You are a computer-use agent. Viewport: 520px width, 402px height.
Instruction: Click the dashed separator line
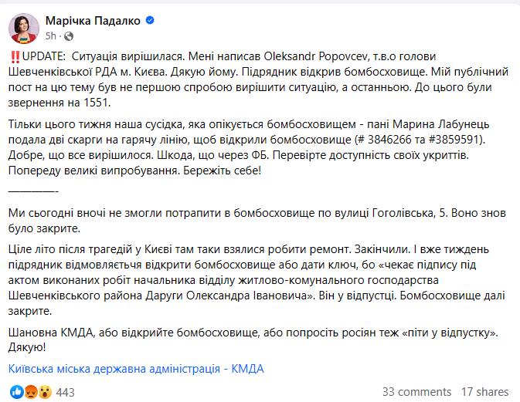pos(33,189)
